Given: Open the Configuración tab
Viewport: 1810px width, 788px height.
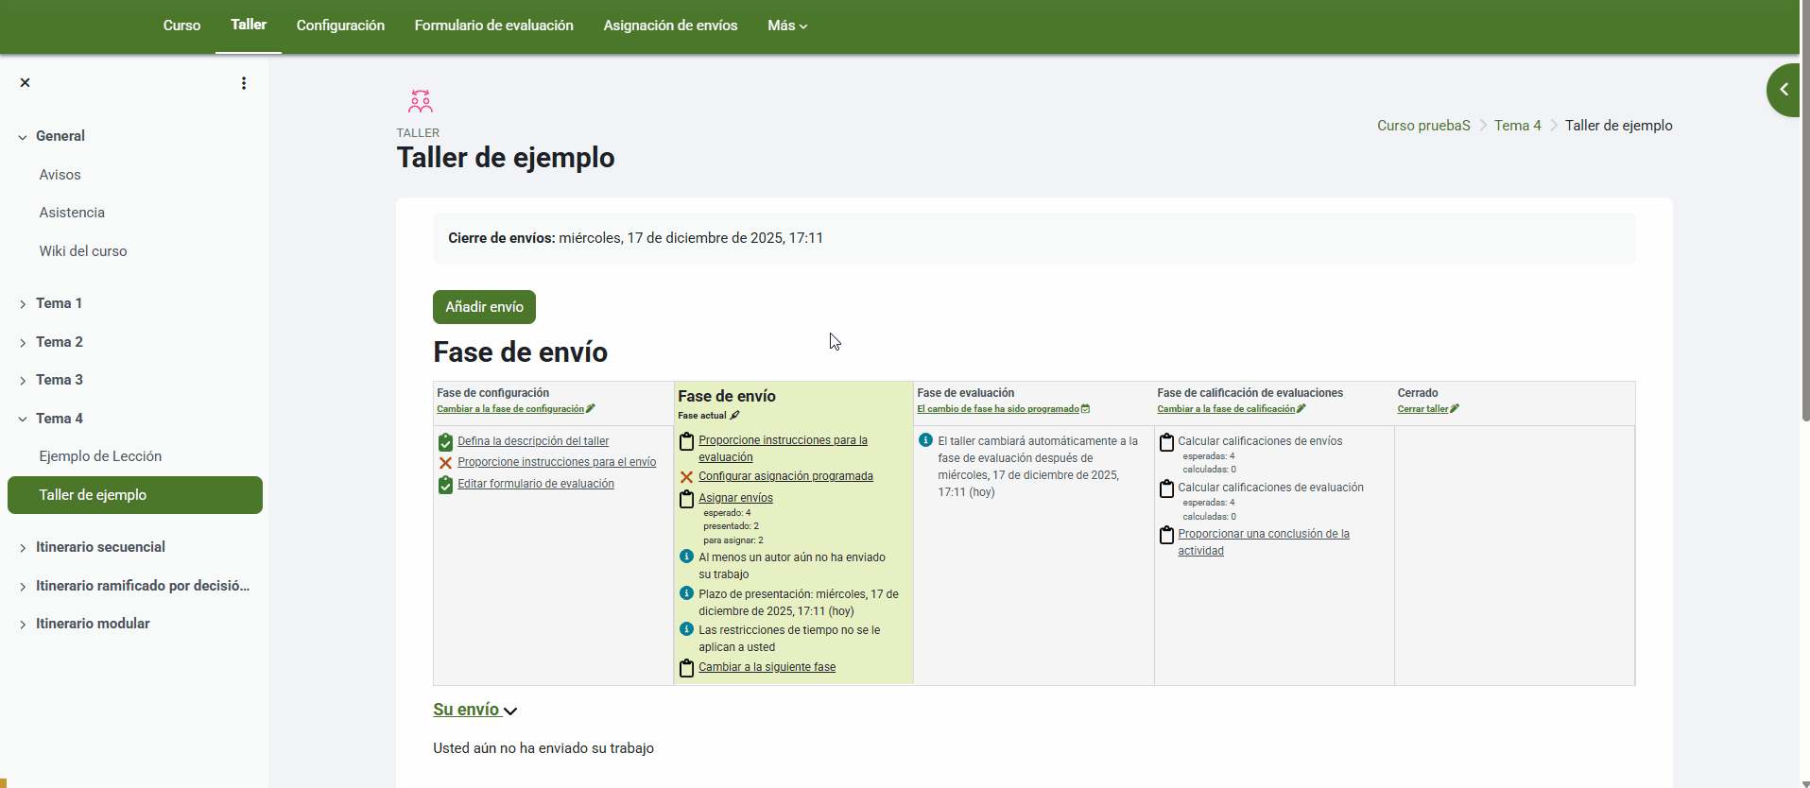Looking at the screenshot, I should click(x=340, y=26).
